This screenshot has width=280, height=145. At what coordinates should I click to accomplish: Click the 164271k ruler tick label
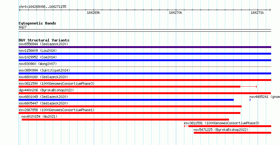257,13
